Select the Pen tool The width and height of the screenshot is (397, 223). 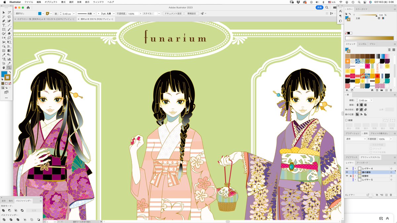coord(4,21)
